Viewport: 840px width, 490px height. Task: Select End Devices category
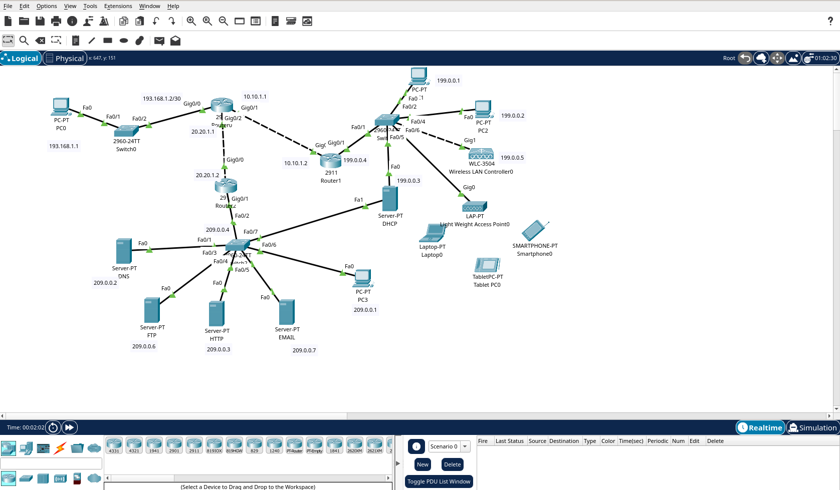26,448
